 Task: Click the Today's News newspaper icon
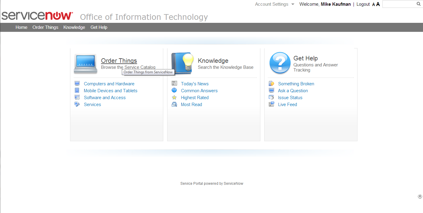click(174, 84)
